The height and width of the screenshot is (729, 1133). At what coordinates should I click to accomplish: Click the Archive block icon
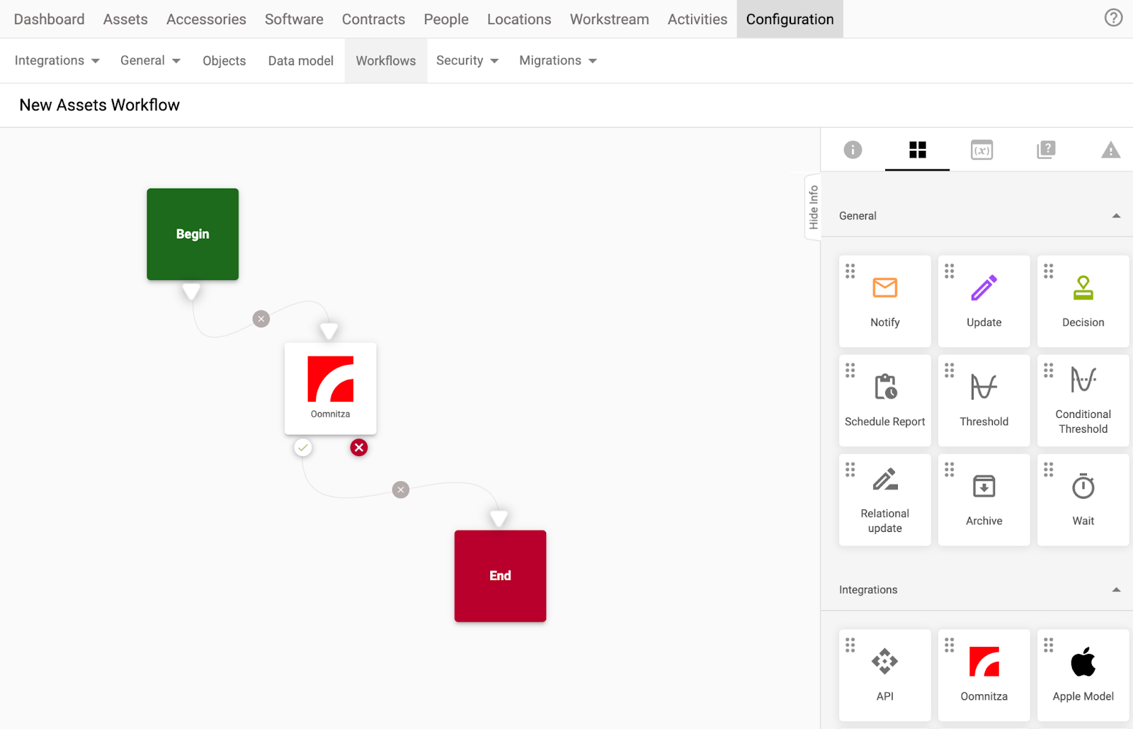click(x=984, y=487)
